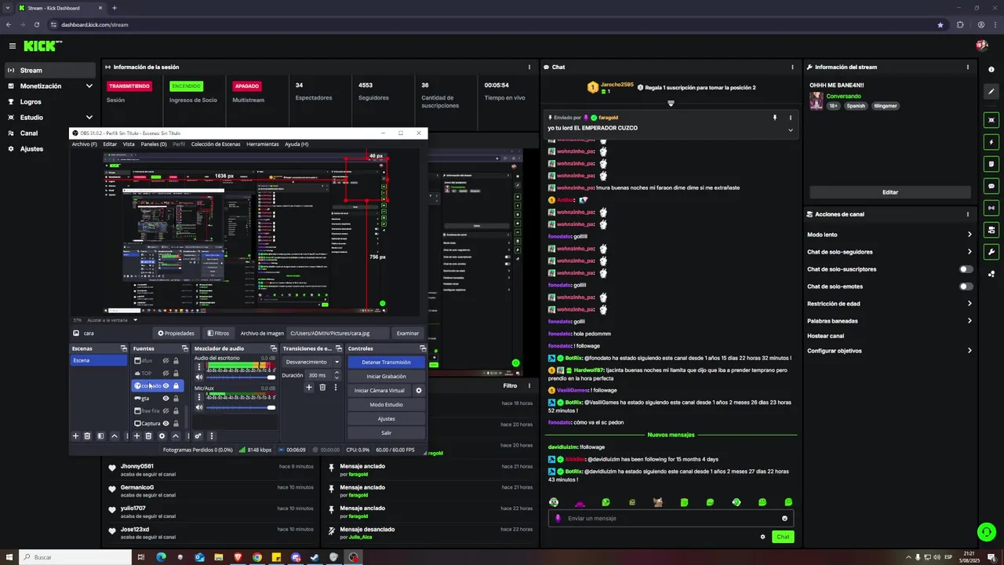Screen dimensions: 1004x565
Task: Enable Chat de solo-emotes switch
Action: coord(966,286)
